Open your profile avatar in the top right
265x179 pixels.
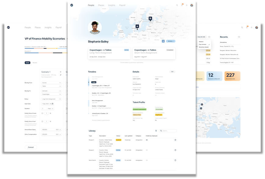pos(192,5)
